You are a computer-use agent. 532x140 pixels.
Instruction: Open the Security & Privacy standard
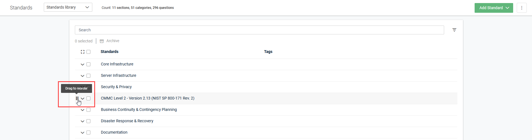[x=116, y=87]
